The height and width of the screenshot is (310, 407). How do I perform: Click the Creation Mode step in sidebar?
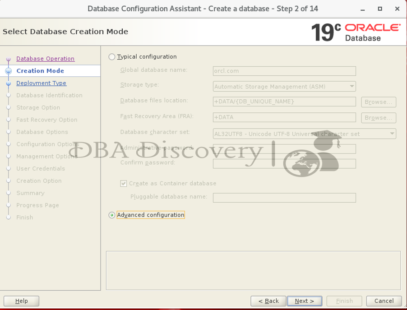click(x=40, y=71)
